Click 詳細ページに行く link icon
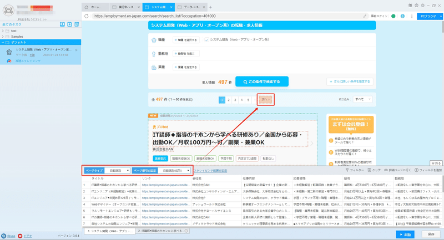444x240 pixels. [x=386, y=170]
